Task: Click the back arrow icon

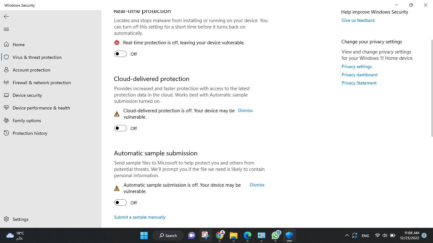Action: pyautogui.click(x=6, y=16)
